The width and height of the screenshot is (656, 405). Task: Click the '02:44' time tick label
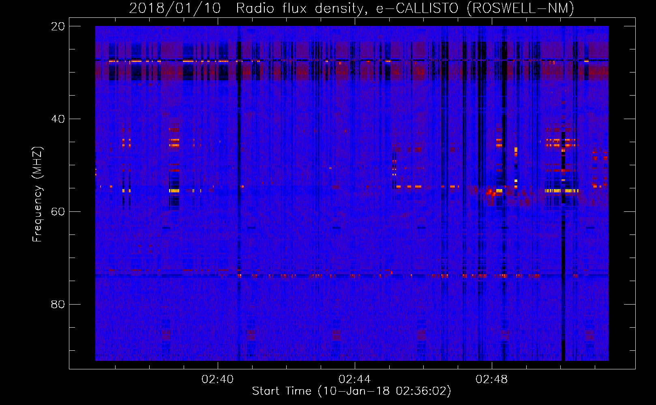(x=355, y=379)
